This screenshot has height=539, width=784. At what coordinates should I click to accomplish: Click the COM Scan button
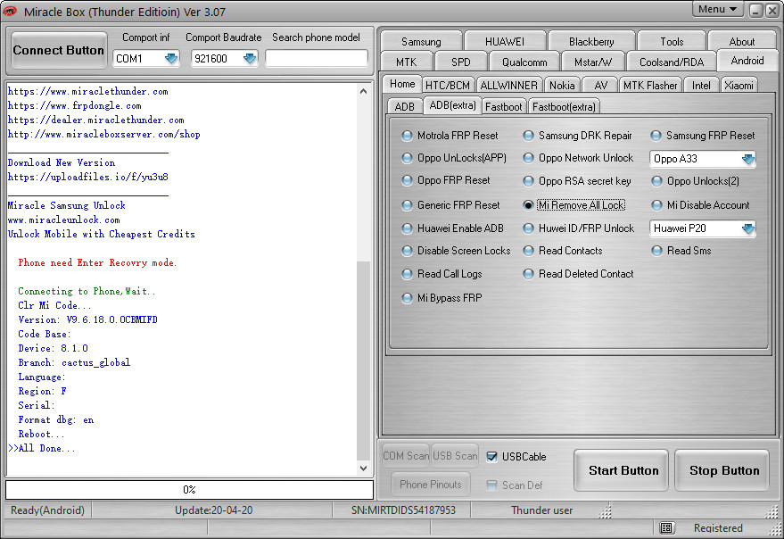point(406,456)
